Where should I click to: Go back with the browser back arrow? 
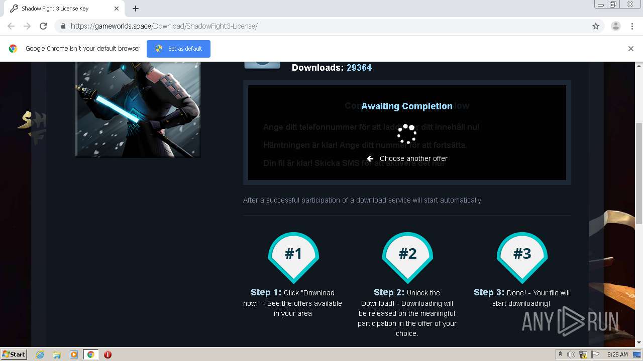[x=11, y=26]
